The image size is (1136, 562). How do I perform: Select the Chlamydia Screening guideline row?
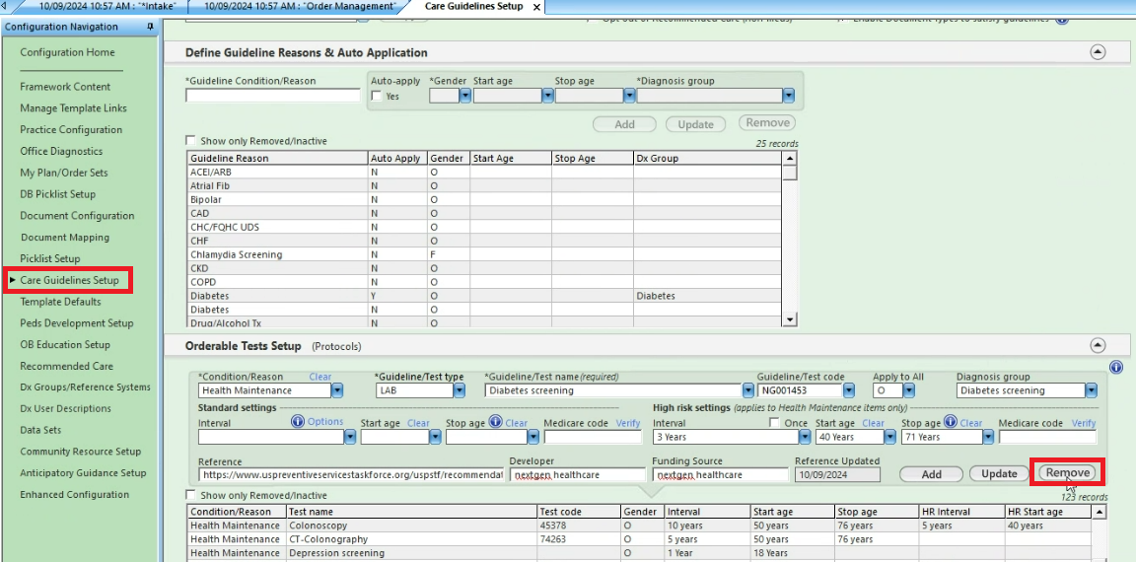point(484,255)
